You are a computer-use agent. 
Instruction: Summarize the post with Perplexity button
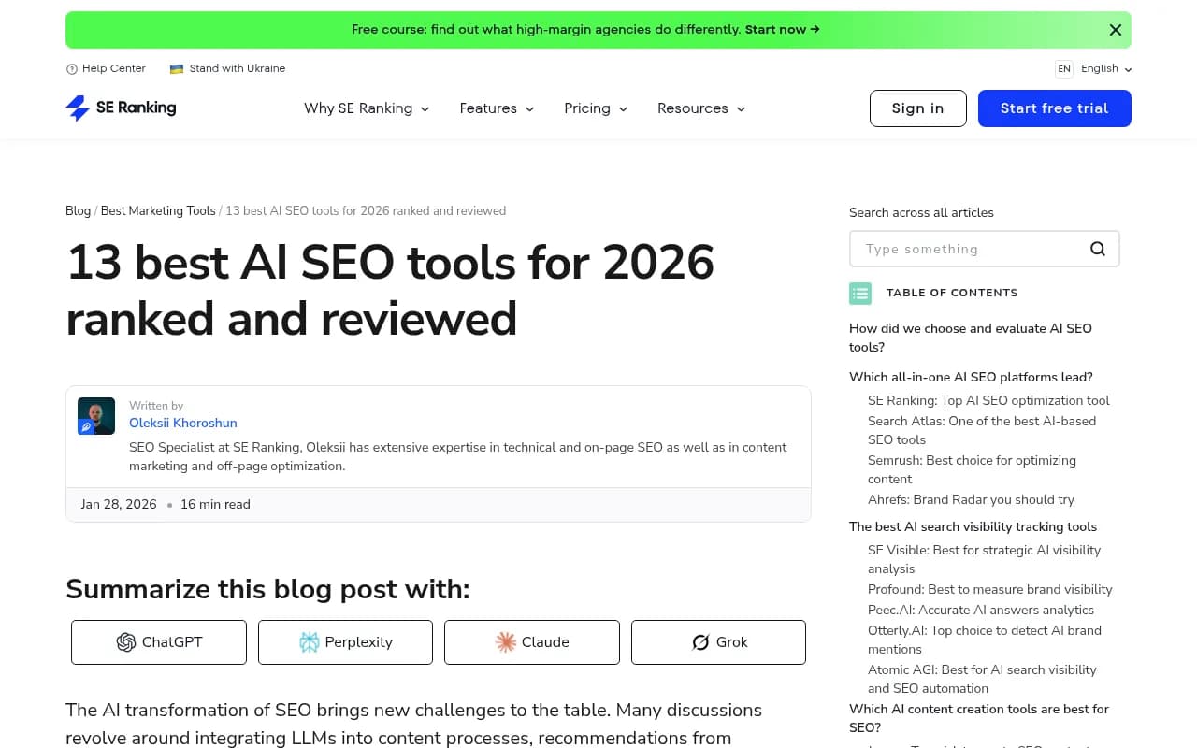[x=345, y=642]
